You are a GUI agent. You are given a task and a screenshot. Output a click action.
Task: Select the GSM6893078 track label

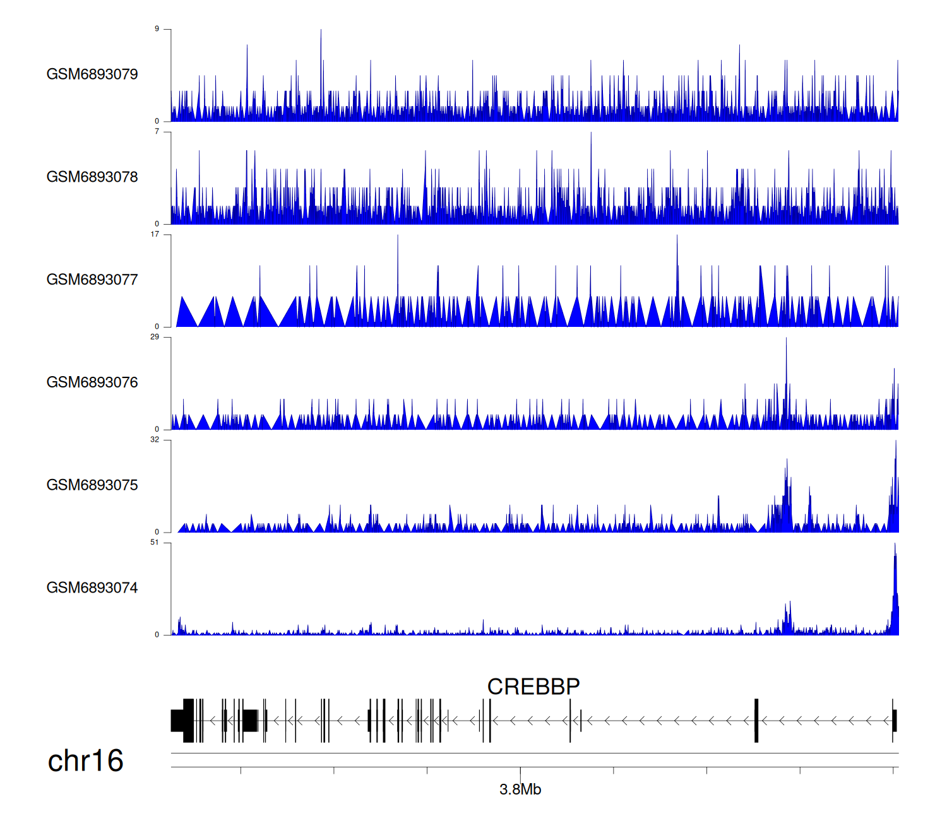coord(92,177)
